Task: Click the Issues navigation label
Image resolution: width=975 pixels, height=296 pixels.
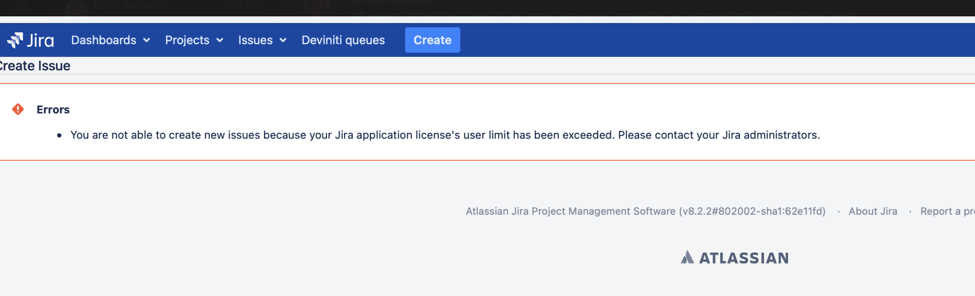Action: point(255,40)
